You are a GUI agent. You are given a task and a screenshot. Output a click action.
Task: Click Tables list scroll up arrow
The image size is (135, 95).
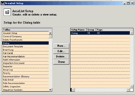coord(50,33)
